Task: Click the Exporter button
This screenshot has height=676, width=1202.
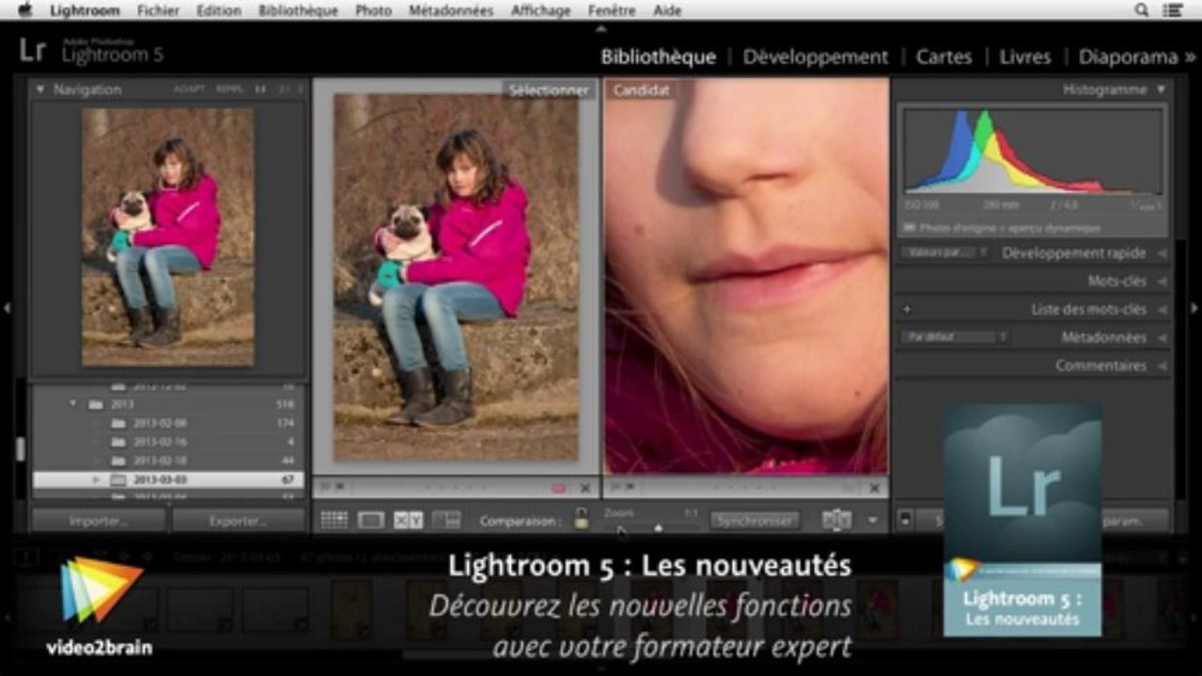Action: (x=238, y=520)
